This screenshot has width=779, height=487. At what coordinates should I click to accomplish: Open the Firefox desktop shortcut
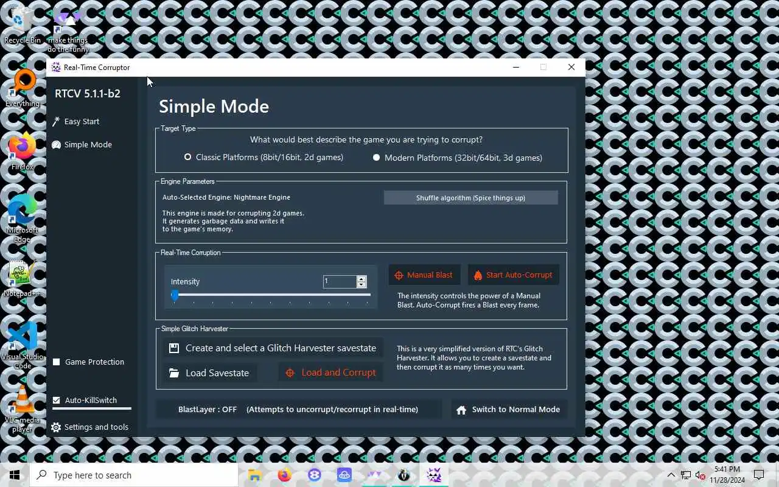pyautogui.click(x=22, y=152)
